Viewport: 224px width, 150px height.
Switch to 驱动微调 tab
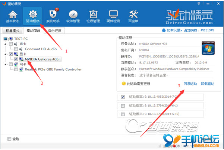pyautogui.click(x=34, y=30)
